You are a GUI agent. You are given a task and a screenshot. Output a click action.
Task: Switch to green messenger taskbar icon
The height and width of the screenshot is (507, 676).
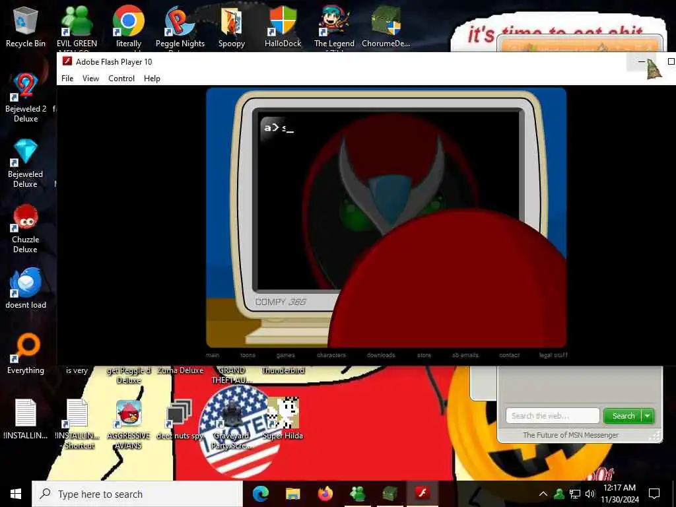click(x=357, y=494)
